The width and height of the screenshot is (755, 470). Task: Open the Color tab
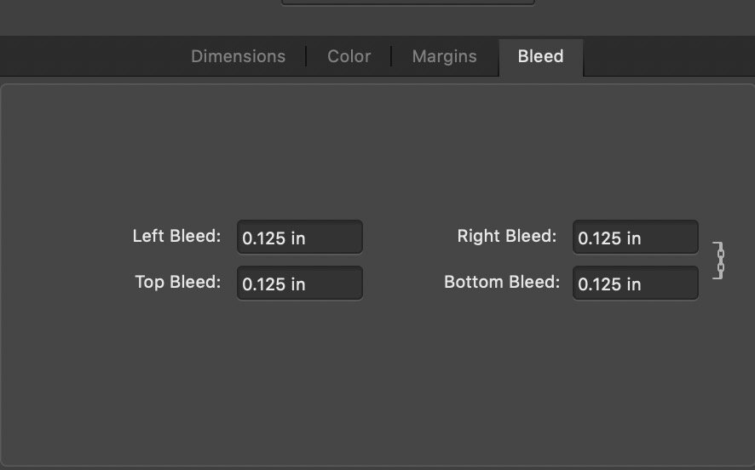pyautogui.click(x=349, y=56)
